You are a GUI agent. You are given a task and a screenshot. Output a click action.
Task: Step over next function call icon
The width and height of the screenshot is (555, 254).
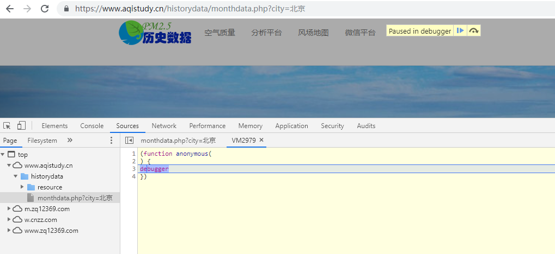point(474,31)
